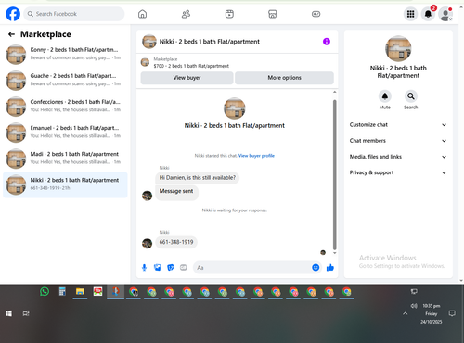This screenshot has height=343, width=464.
Task: Click the back arrow beside Marketplace
Action: [11, 34]
